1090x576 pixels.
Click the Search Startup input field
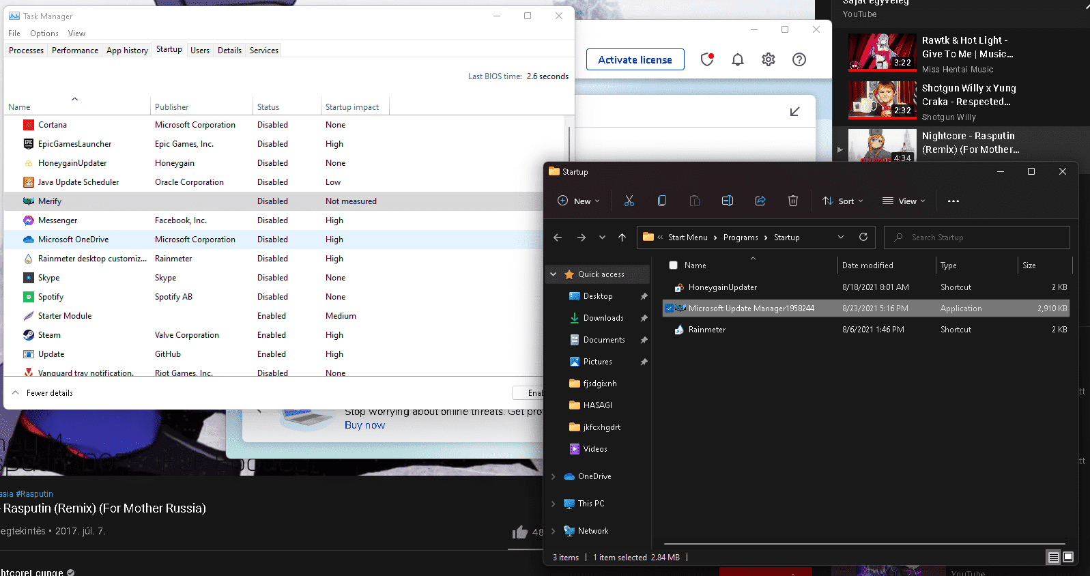977,237
